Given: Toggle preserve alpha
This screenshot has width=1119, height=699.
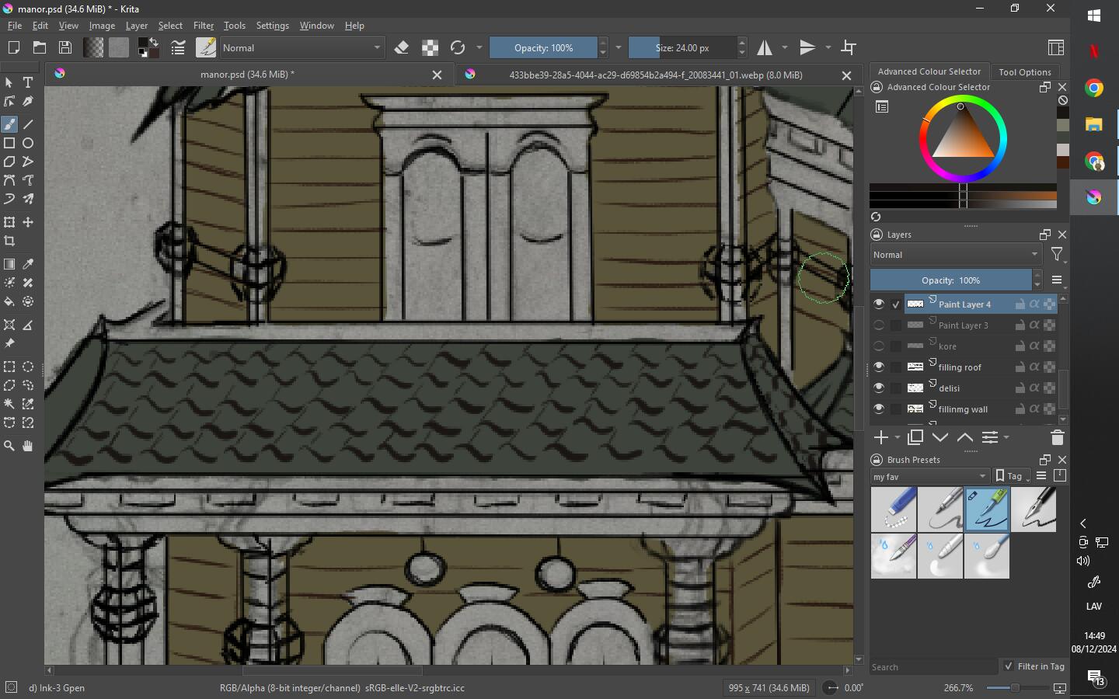Looking at the screenshot, I should 430,47.
